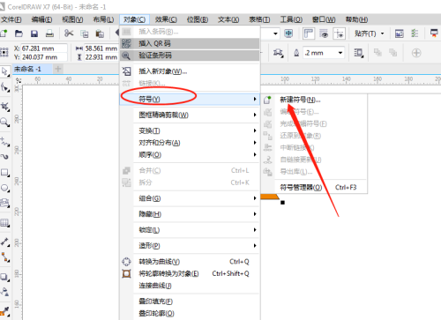Choose 插入 QR 码 from menu
Screen dimensions: 441x320
(x=190, y=43)
